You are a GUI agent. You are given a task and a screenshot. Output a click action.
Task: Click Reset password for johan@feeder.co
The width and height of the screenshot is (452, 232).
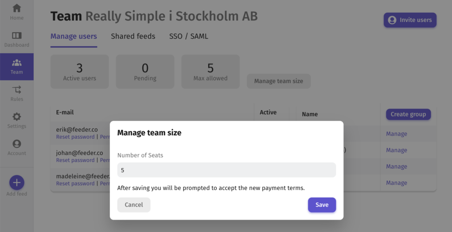coord(75,160)
